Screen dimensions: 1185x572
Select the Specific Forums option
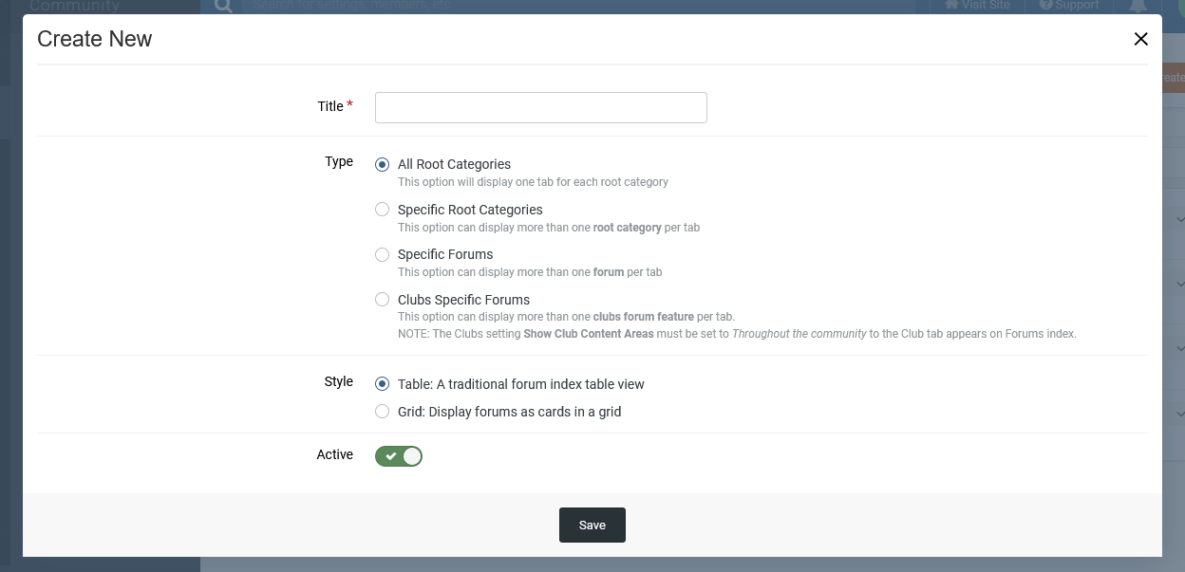coord(382,254)
